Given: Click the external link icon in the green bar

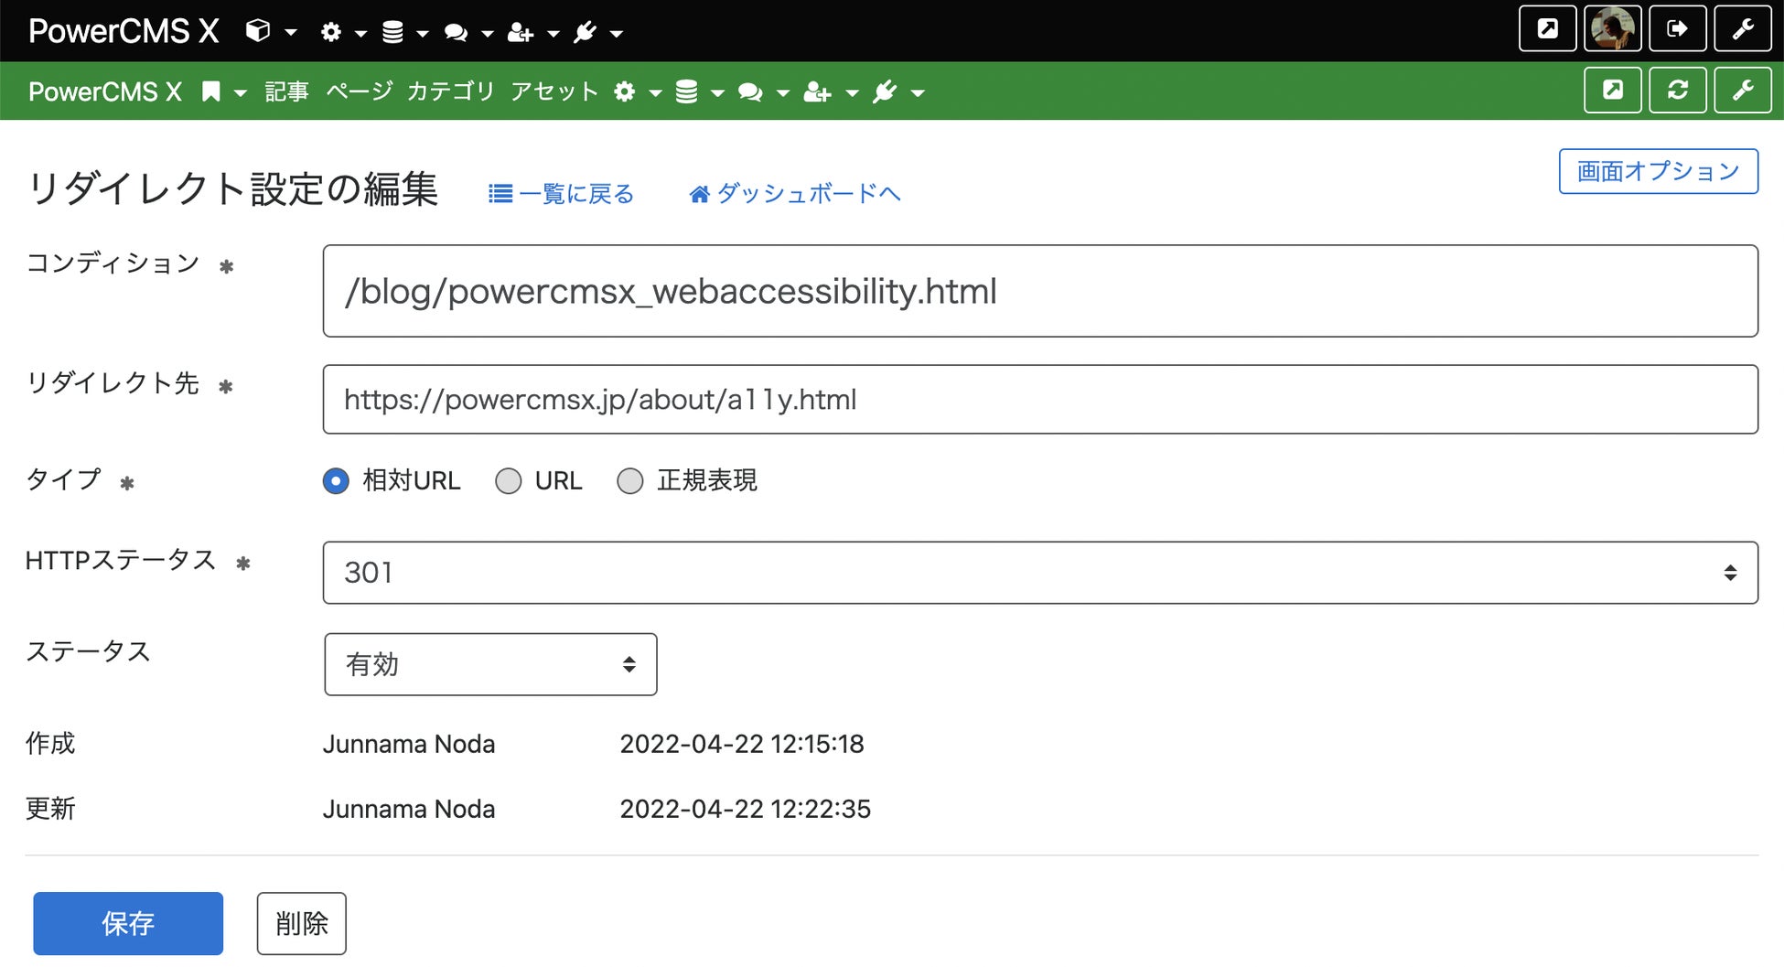Looking at the screenshot, I should [x=1612, y=90].
